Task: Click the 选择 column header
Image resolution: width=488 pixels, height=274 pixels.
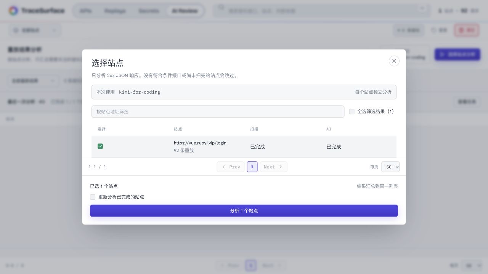Action: [x=102, y=129]
